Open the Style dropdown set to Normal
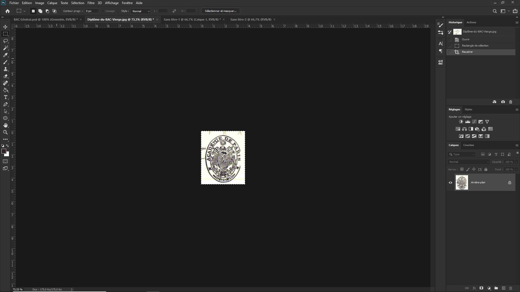The width and height of the screenshot is (520, 292). click(x=141, y=11)
